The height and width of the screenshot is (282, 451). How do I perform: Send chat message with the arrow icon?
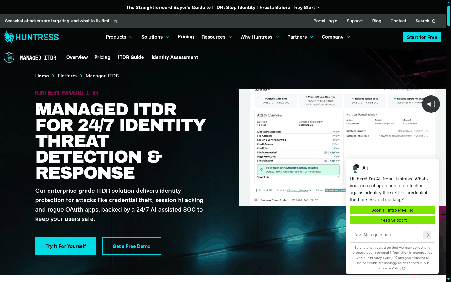click(427, 235)
